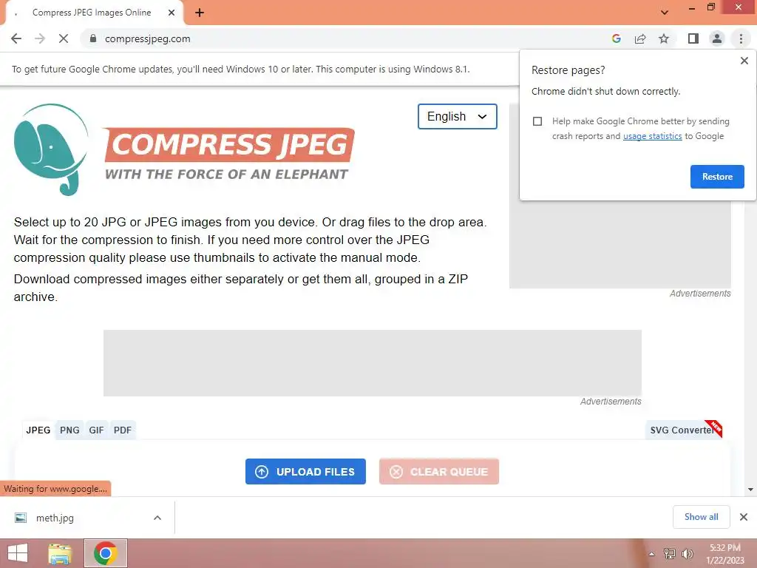The image size is (757, 568).
Task: Open the Windows Start button
Action: tap(18, 553)
